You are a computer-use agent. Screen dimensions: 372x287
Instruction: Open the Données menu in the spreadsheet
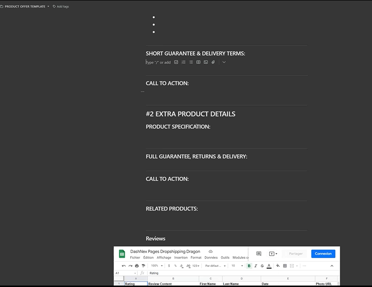[211, 258]
